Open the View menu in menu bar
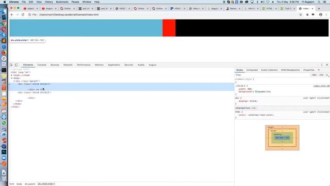Viewport: 330px width, 186px height. pos(39,2)
